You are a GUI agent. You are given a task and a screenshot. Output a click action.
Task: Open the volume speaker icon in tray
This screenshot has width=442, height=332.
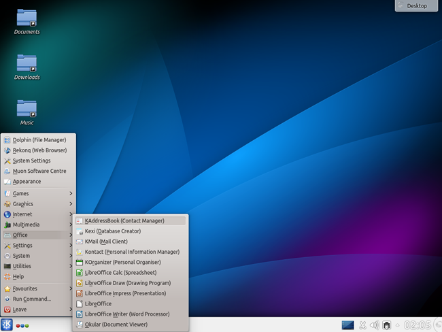pos(375,325)
